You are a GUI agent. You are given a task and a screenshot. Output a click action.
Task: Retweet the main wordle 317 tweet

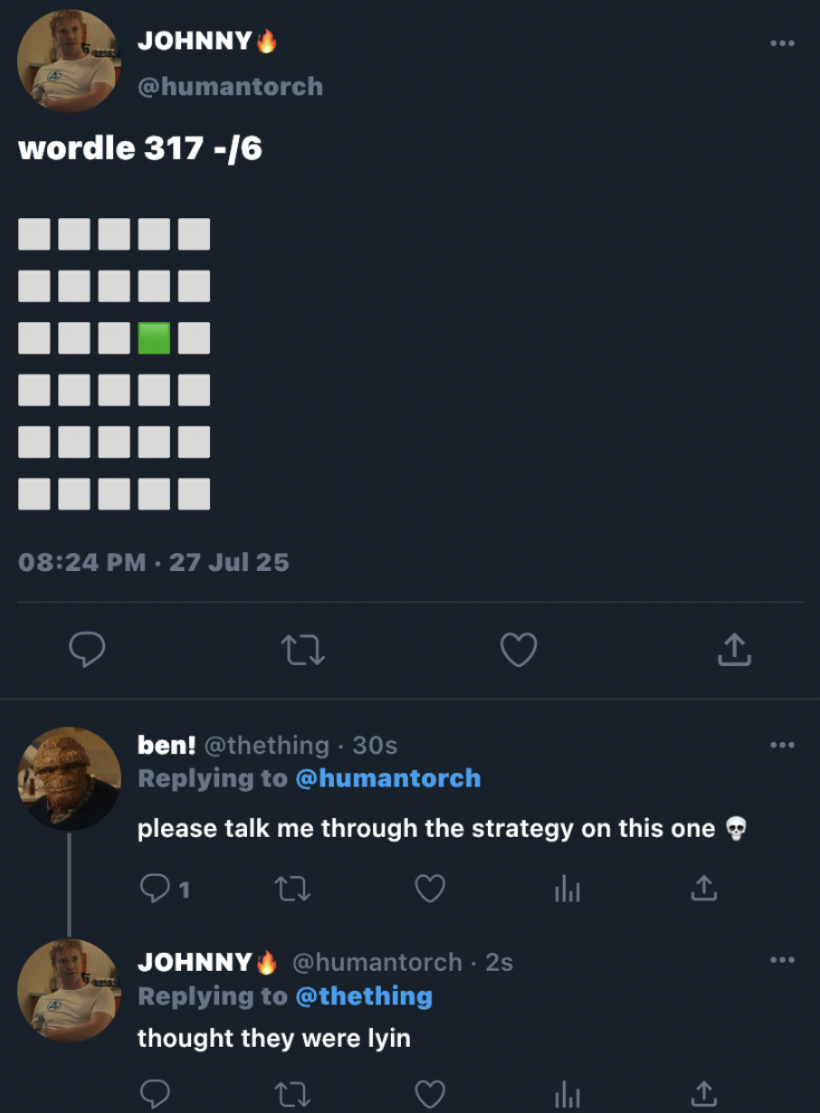coord(302,649)
